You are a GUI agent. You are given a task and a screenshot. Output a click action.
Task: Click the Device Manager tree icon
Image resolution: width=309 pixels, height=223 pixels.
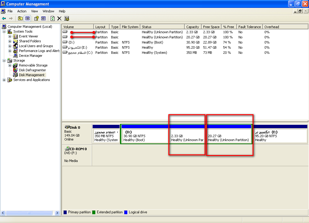(15, 56)
